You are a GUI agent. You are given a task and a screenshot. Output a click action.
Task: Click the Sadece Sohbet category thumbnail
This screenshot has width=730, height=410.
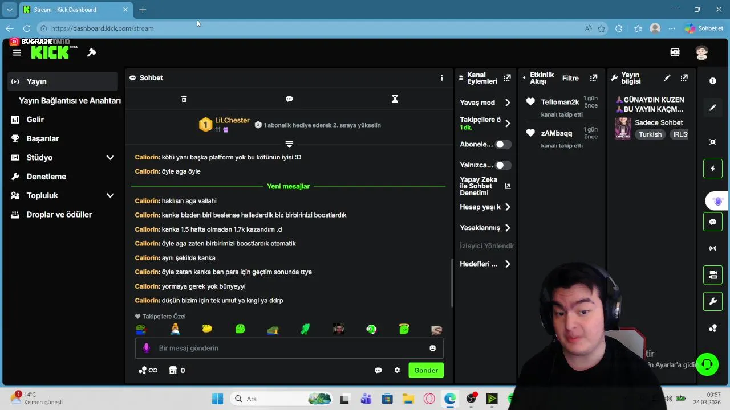(623, 128)
